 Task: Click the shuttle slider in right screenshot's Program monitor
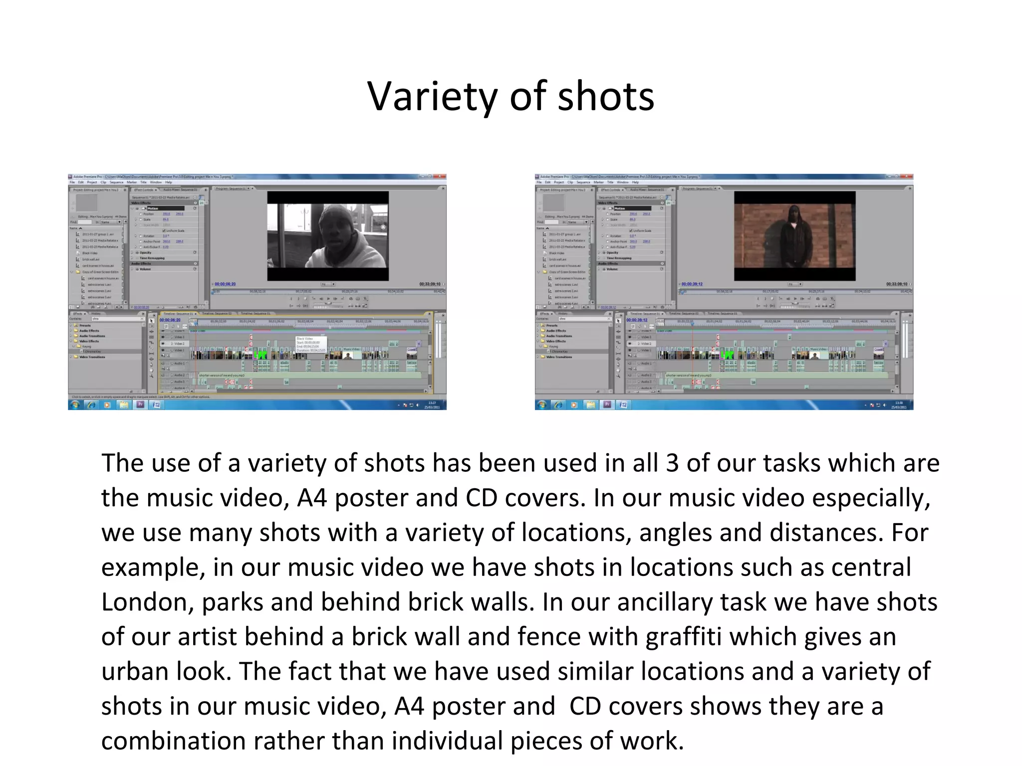795,303
